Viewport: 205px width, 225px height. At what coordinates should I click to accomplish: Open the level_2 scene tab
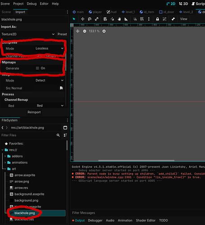coord(186,12)
